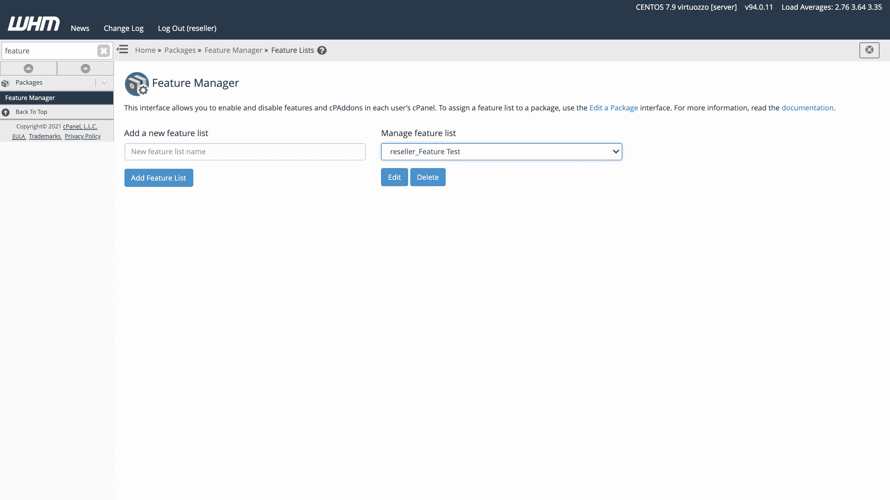Click the WHM logo
The height and width of the screenshot is (500, 890).
pyautogui.click(x=34, y=24)
